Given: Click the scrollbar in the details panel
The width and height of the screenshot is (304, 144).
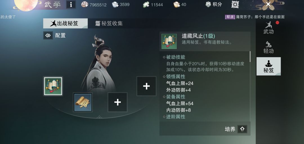Looking at the screenshot, I should click(x=250, y=57).
